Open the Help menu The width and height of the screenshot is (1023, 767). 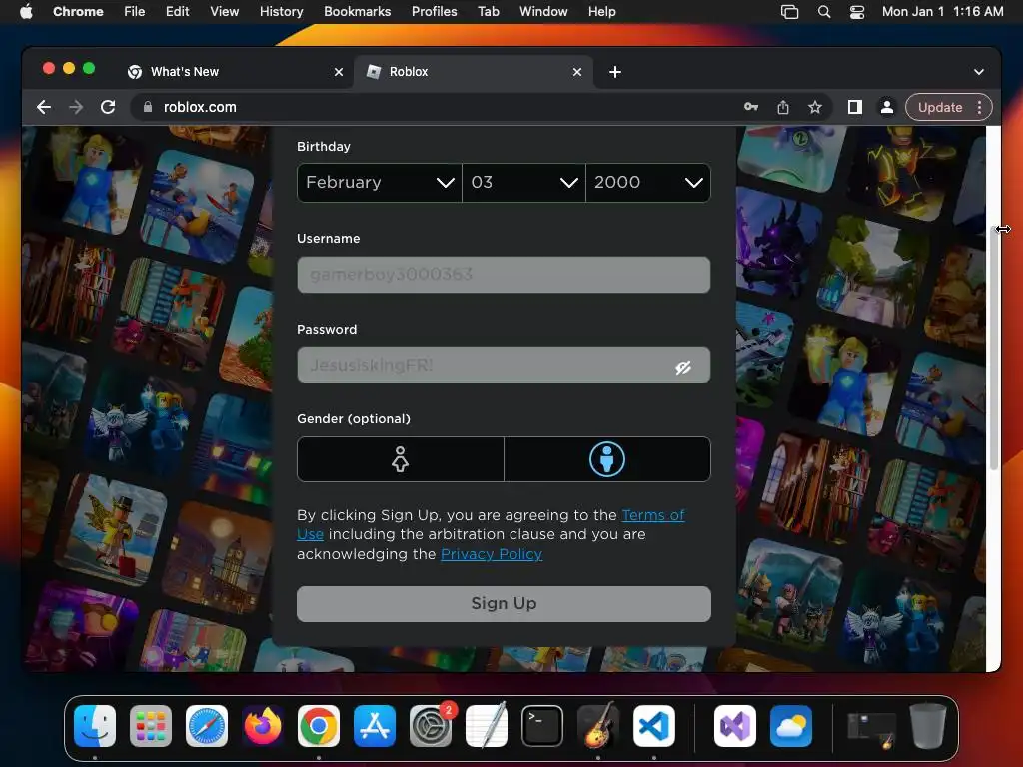coord(601,12)
